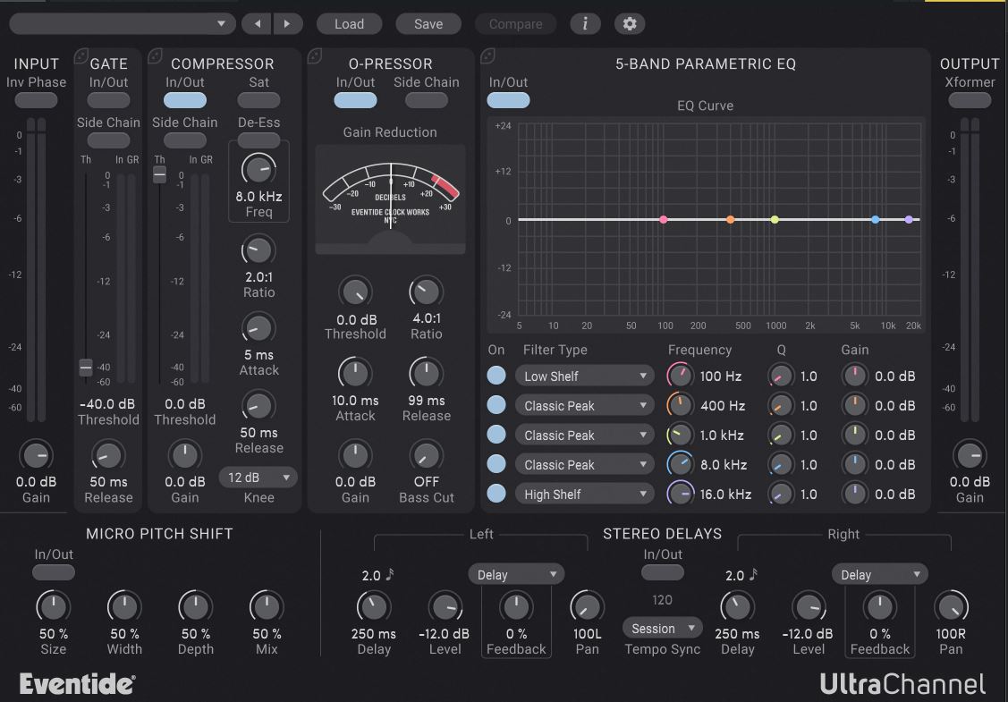Open the Right Delay mode dropdown

pyautogui.click(x=879, y=575)
